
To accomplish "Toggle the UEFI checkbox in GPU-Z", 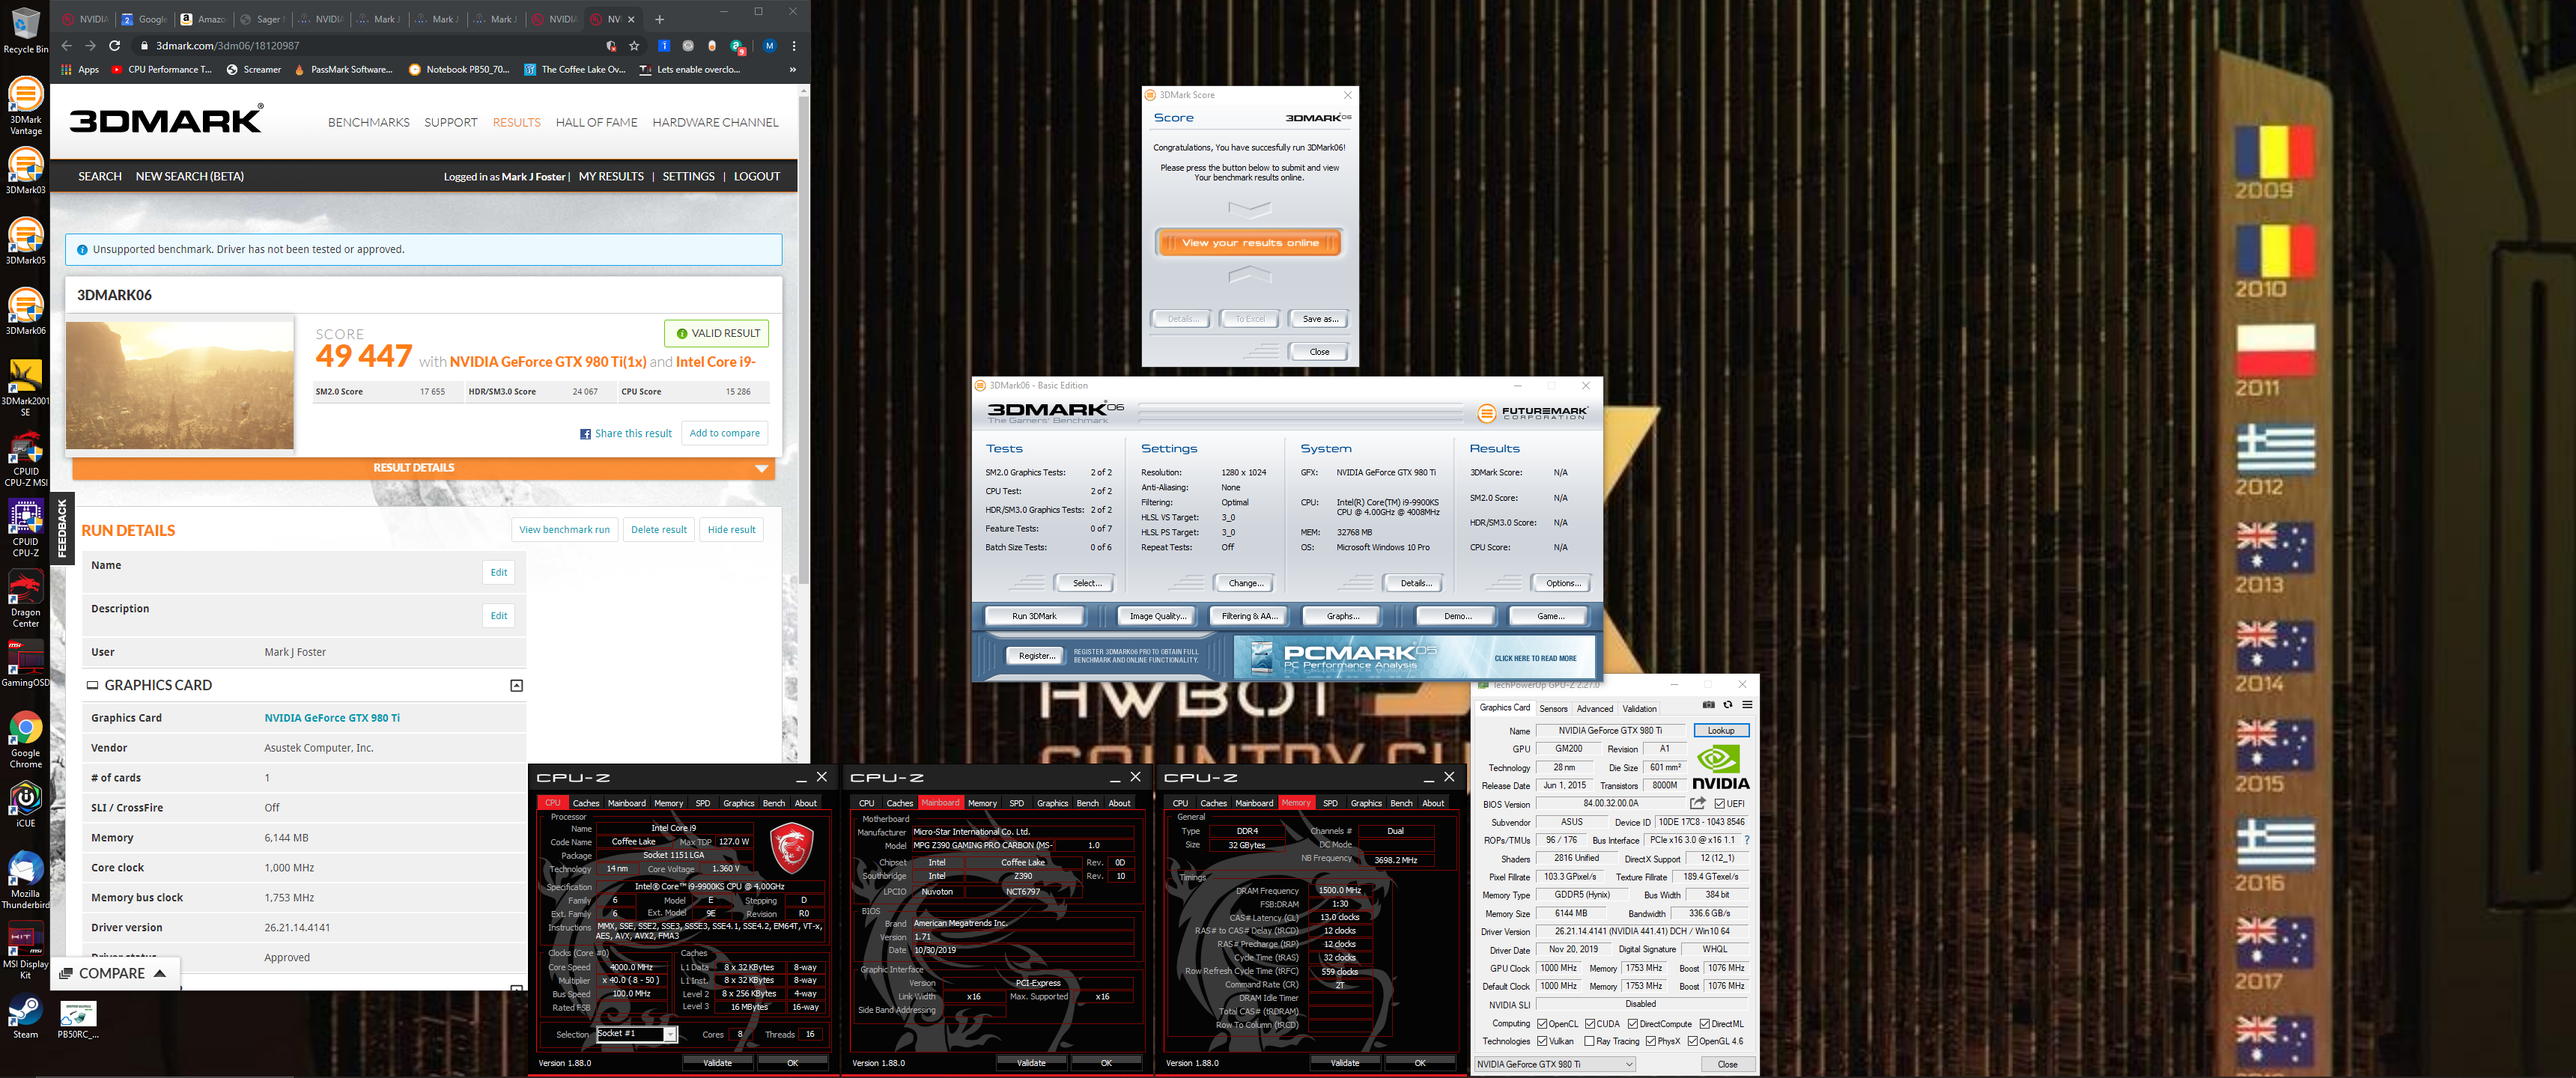I will click(1720, 804).
